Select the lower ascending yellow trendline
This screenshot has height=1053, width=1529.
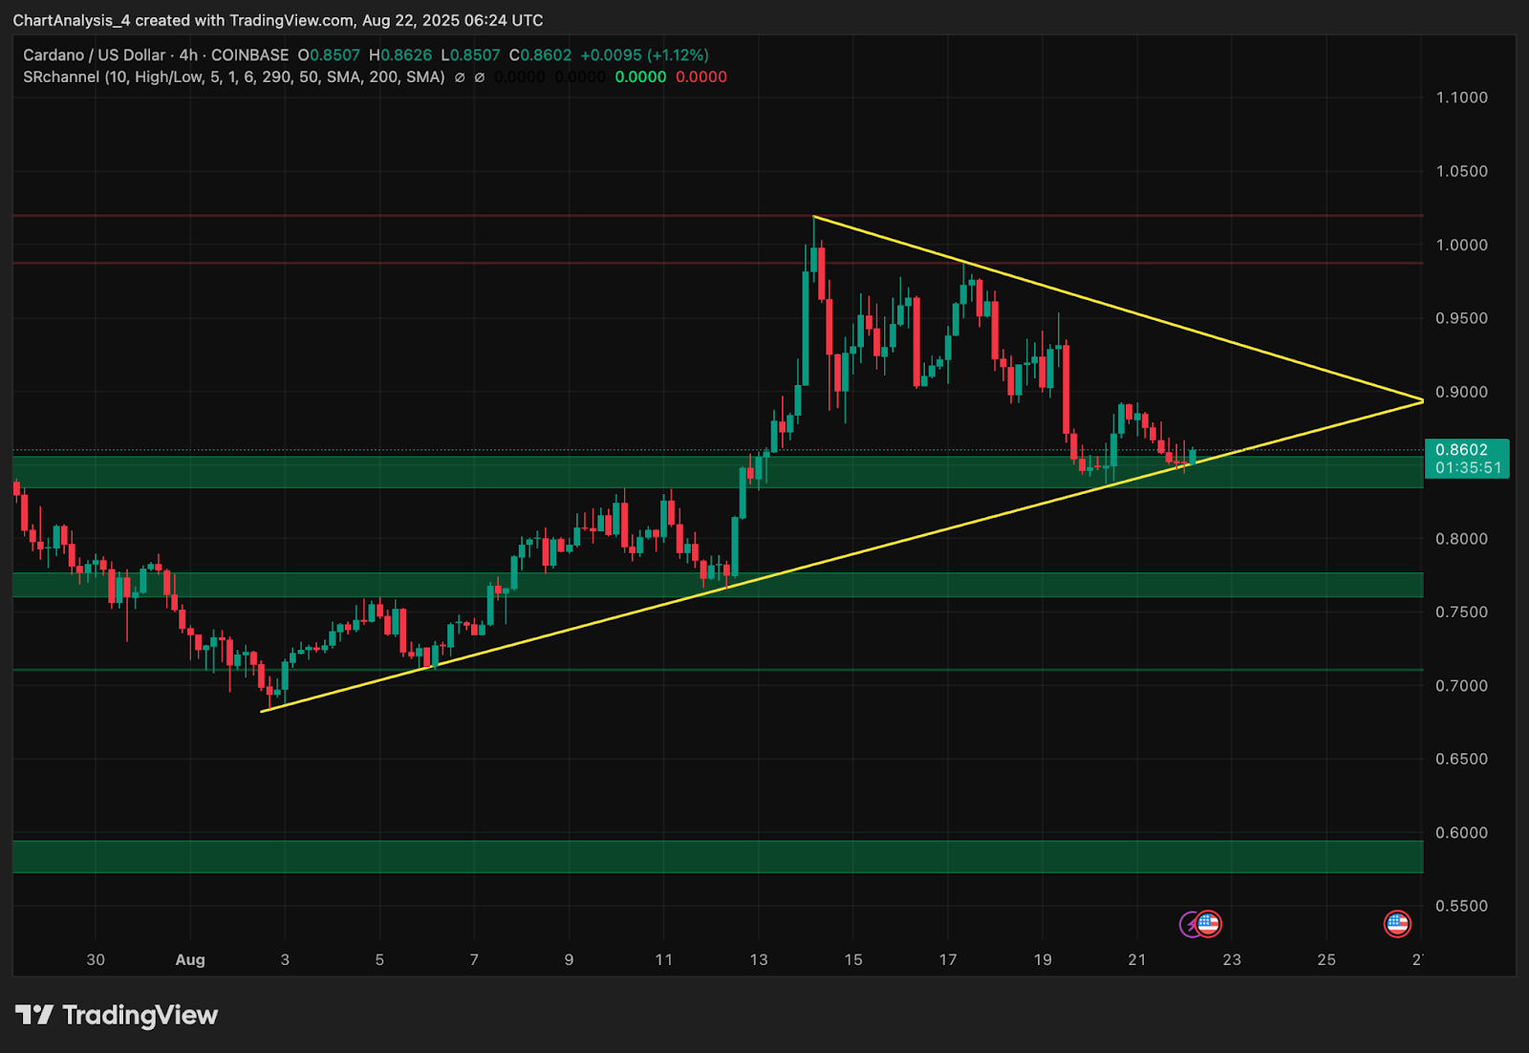tap(841, 556)
